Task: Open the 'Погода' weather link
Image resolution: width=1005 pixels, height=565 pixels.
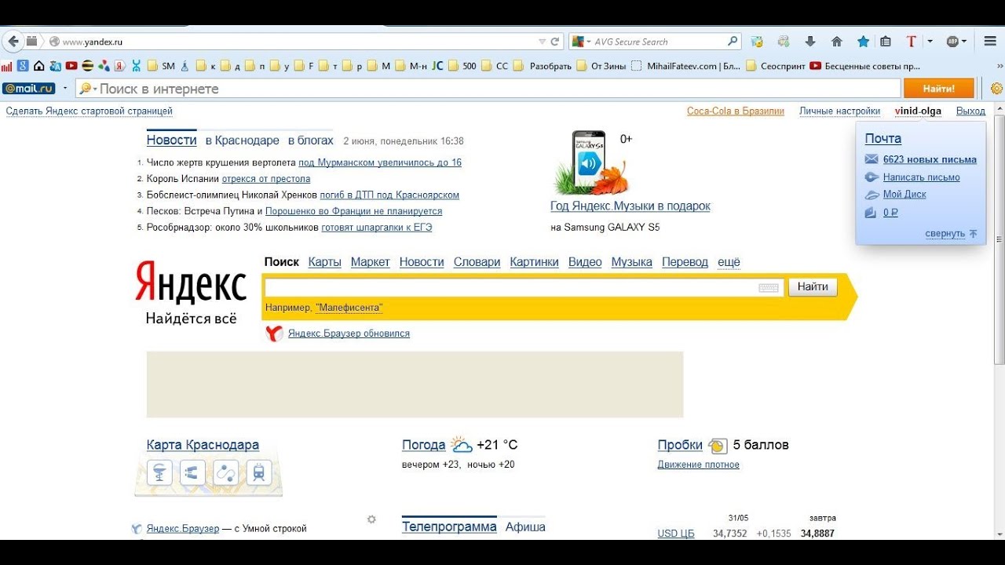Action: coord(424,445)
